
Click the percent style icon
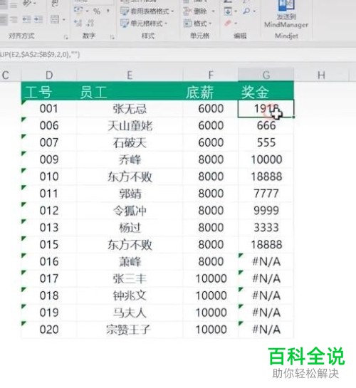pyautogui.click(x=97, y=11)
